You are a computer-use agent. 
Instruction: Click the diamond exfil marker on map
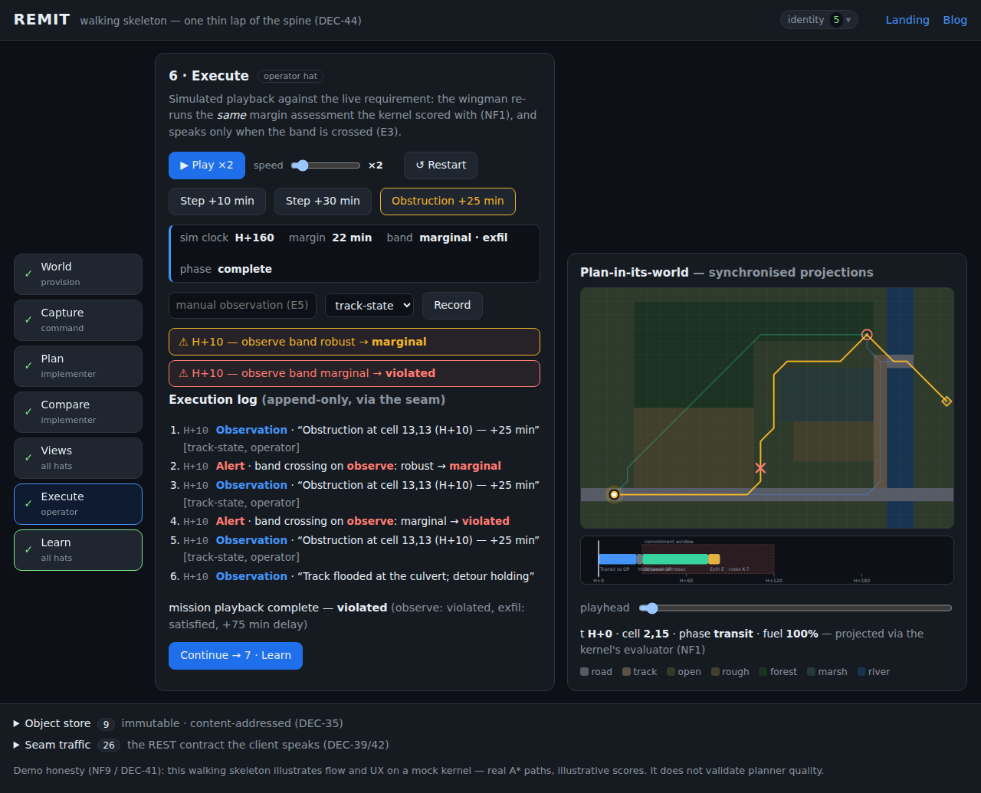[x=947, y=401]
